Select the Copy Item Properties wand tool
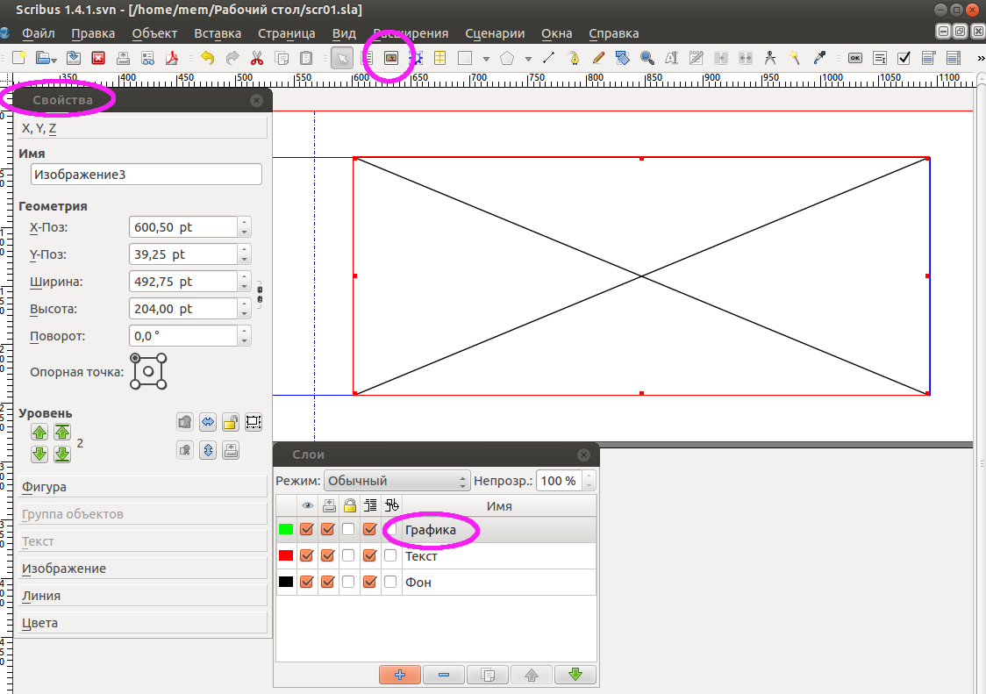Image resolution: width=986 pixels, height=694 pixels. 795,59
